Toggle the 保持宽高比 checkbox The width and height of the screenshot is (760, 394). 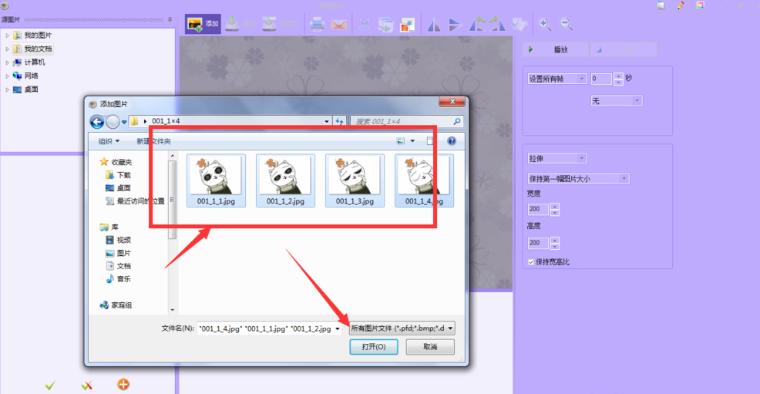[531, 262]
